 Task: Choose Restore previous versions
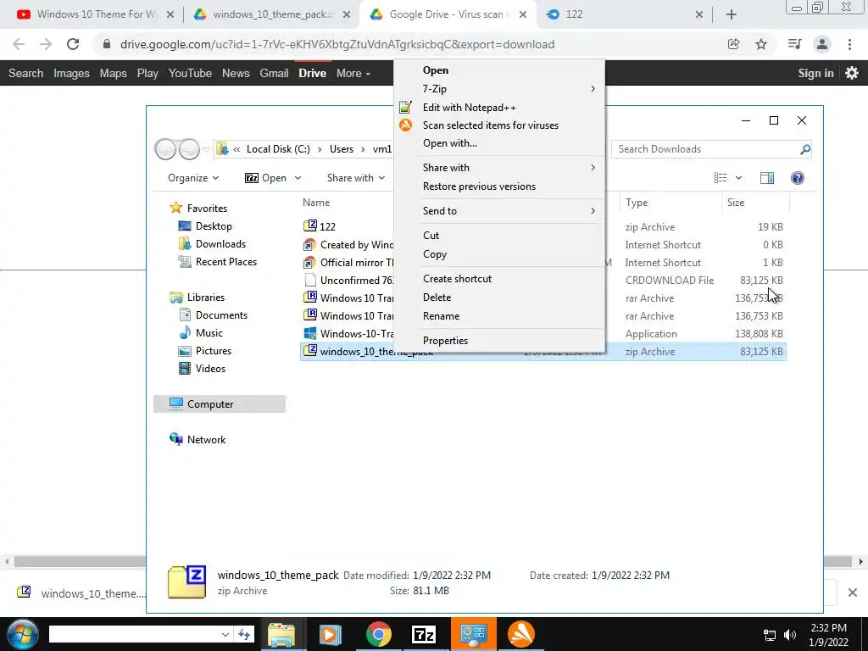coord(480,186)
